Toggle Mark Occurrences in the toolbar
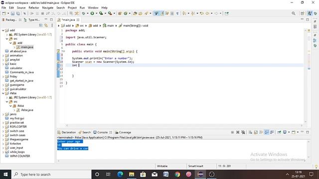 point(162,13)
